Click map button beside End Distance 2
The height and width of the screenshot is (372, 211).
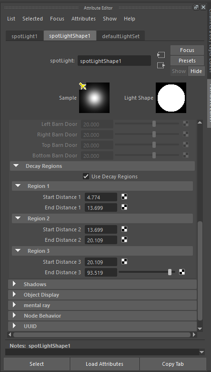[x=124, y=239]
